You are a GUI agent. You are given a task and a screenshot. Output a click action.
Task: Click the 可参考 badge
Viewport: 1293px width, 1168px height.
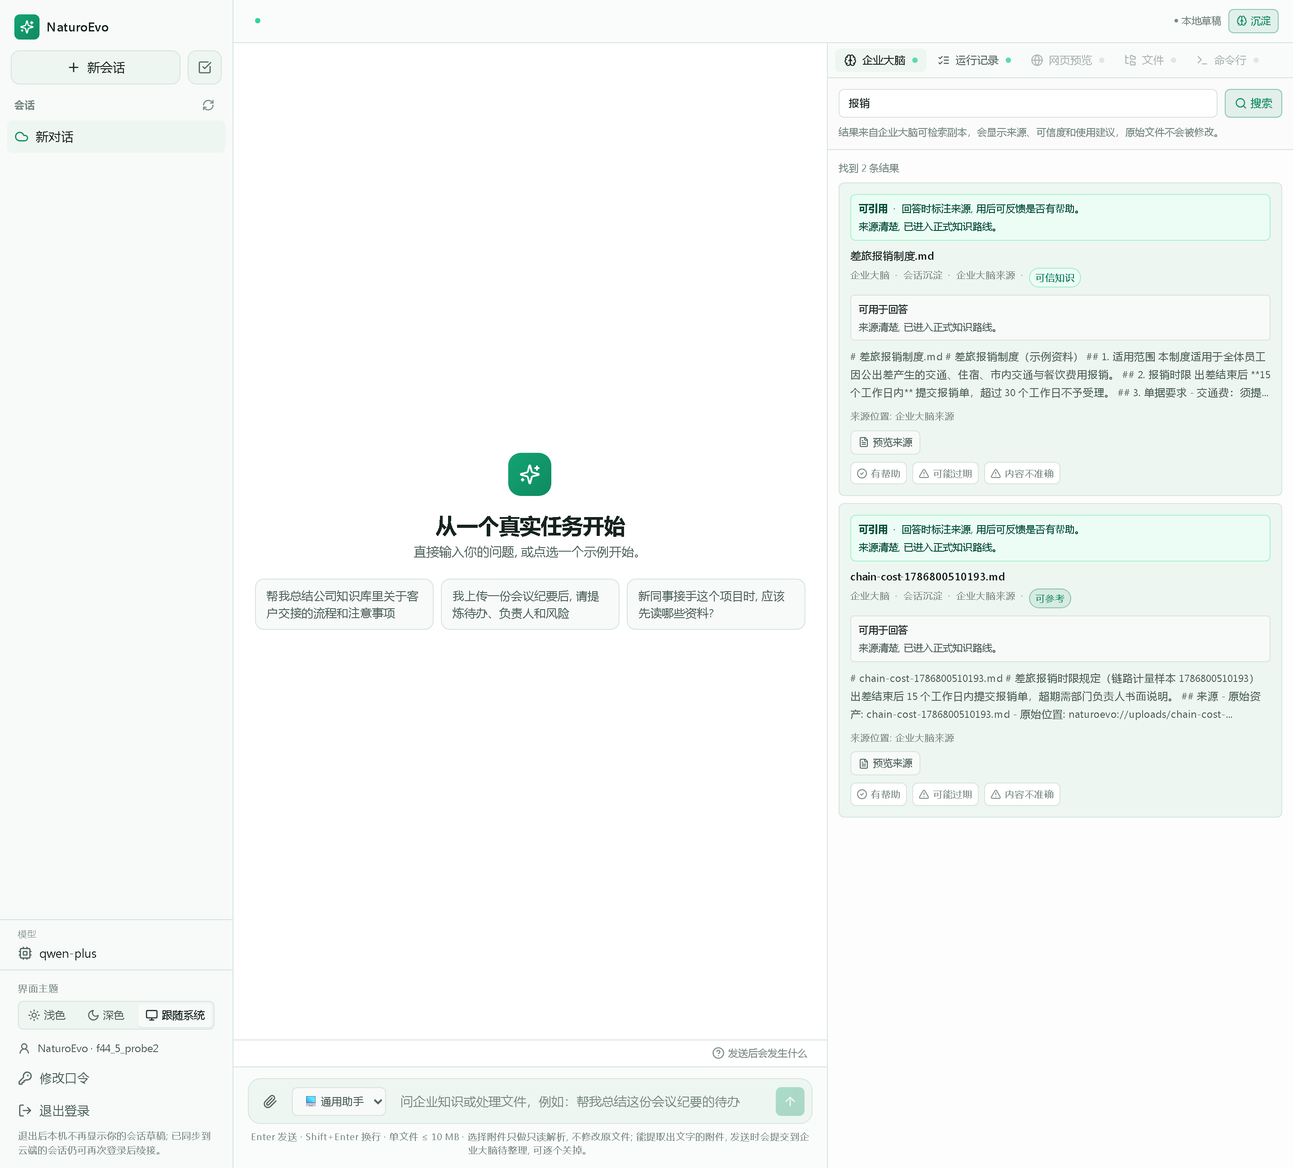(1050, 598)
